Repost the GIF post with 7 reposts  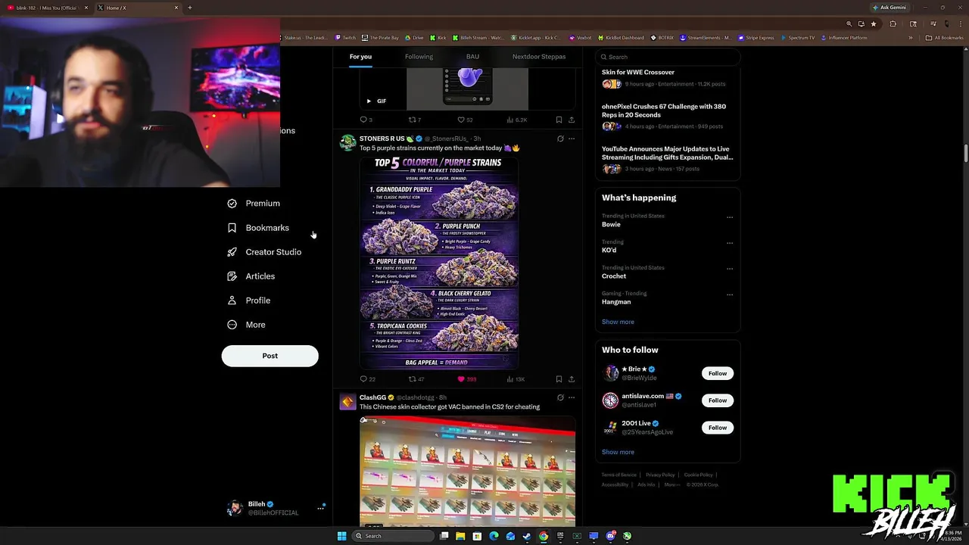[415, 120]
